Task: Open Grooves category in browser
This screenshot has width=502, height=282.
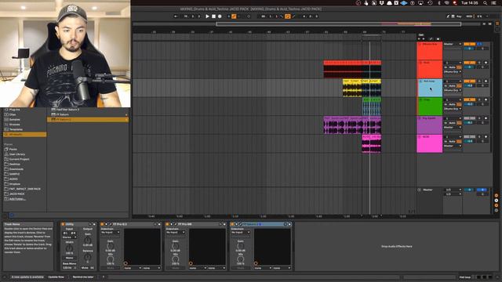Action: tap(14, 125)
